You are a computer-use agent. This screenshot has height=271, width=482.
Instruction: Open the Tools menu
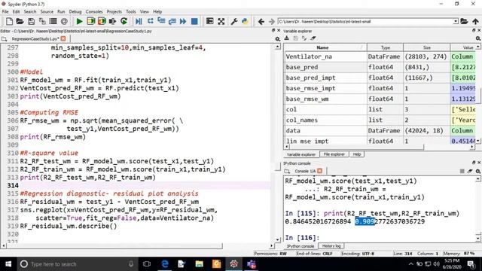coord(131,12)
